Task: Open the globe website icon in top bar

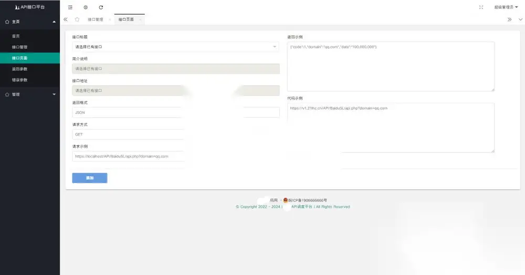Action: 86,7
